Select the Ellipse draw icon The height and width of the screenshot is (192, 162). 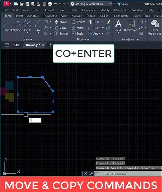[x=46, y=28]
